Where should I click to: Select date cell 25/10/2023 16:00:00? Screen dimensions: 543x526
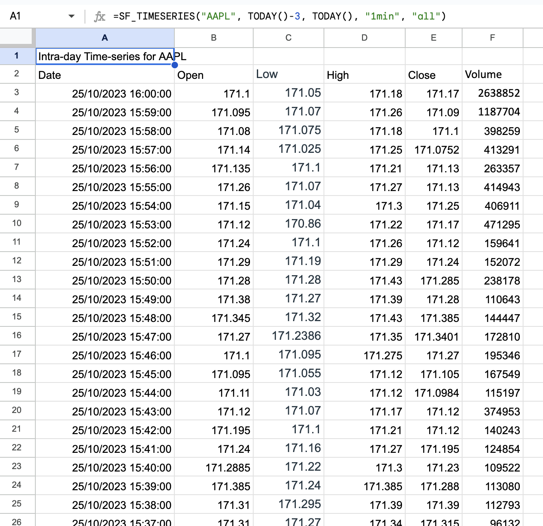(x=105, y=93)
